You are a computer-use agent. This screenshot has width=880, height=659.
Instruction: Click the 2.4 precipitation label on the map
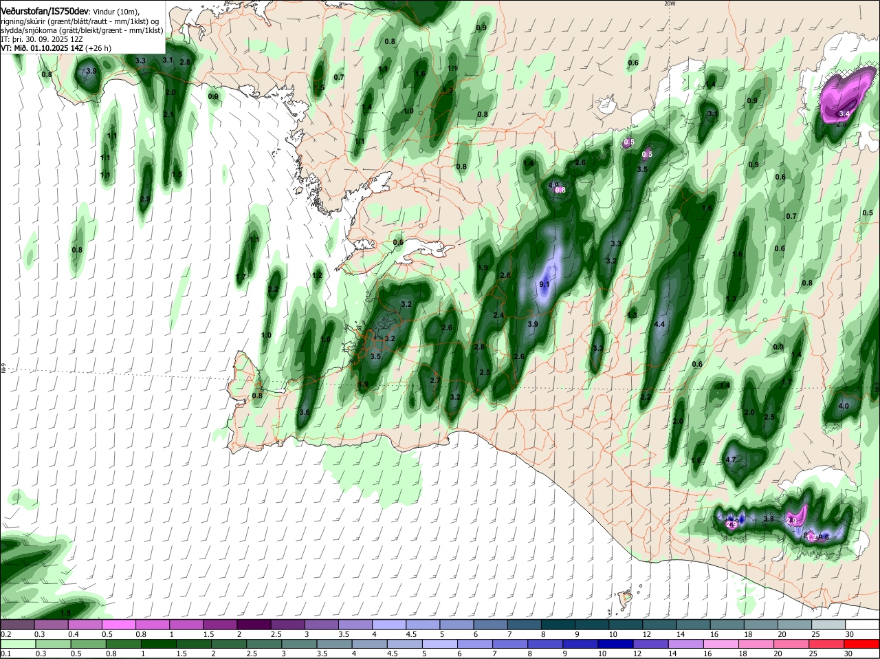tap(499, 315)
